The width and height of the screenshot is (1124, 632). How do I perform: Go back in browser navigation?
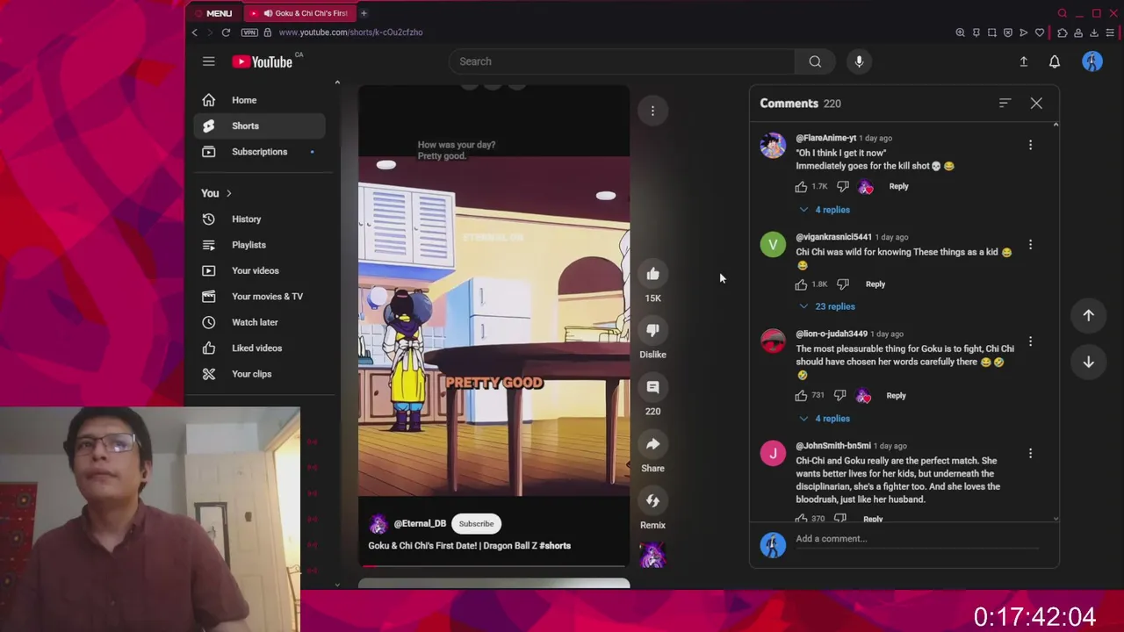[x=195, y=32]
